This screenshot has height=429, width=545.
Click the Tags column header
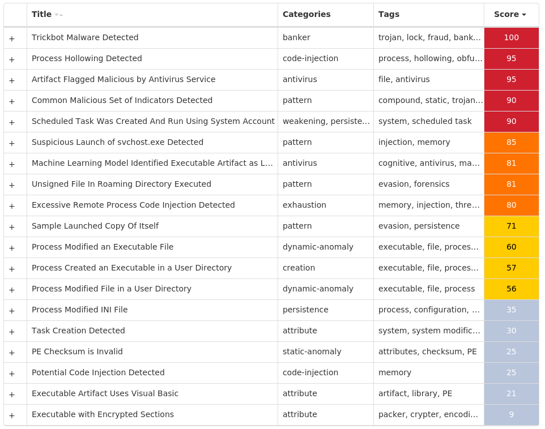coord(389,14)
